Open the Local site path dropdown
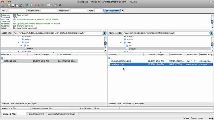Screen dimensions: 214x120 (x=104, y=33)
